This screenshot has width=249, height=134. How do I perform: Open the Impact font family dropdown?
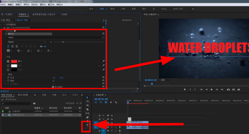pos(55,37)
